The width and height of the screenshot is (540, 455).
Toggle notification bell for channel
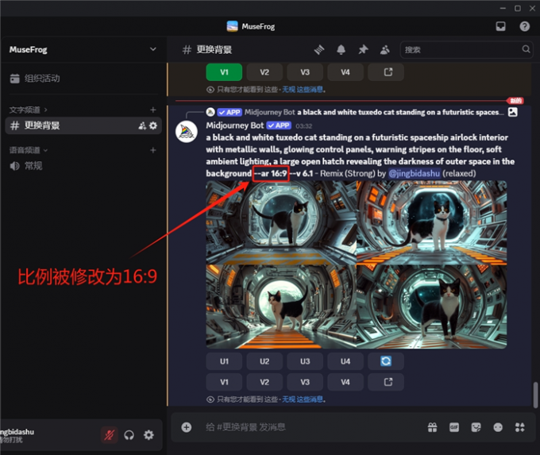[x=341, y=50]
